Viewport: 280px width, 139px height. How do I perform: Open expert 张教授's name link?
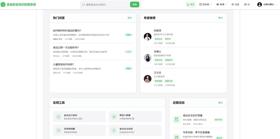(157, 30)
